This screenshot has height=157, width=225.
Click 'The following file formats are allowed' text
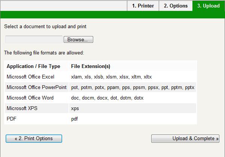[44, 53]
